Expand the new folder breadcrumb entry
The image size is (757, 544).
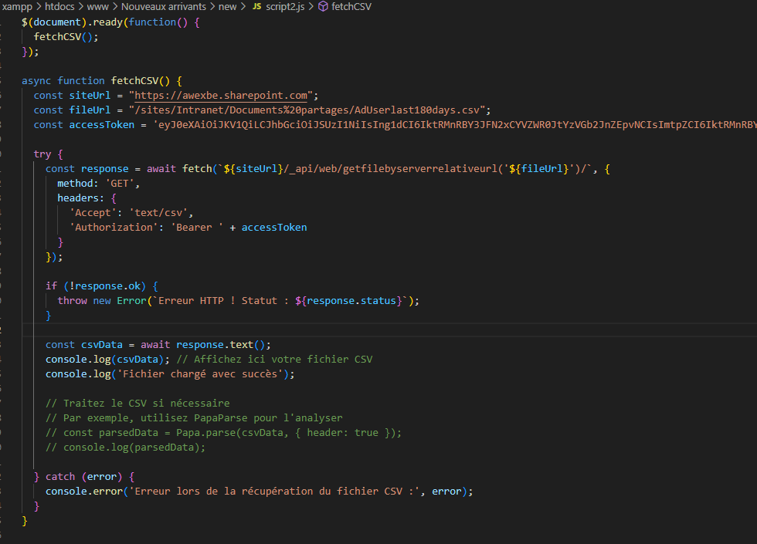click(228, 6)
